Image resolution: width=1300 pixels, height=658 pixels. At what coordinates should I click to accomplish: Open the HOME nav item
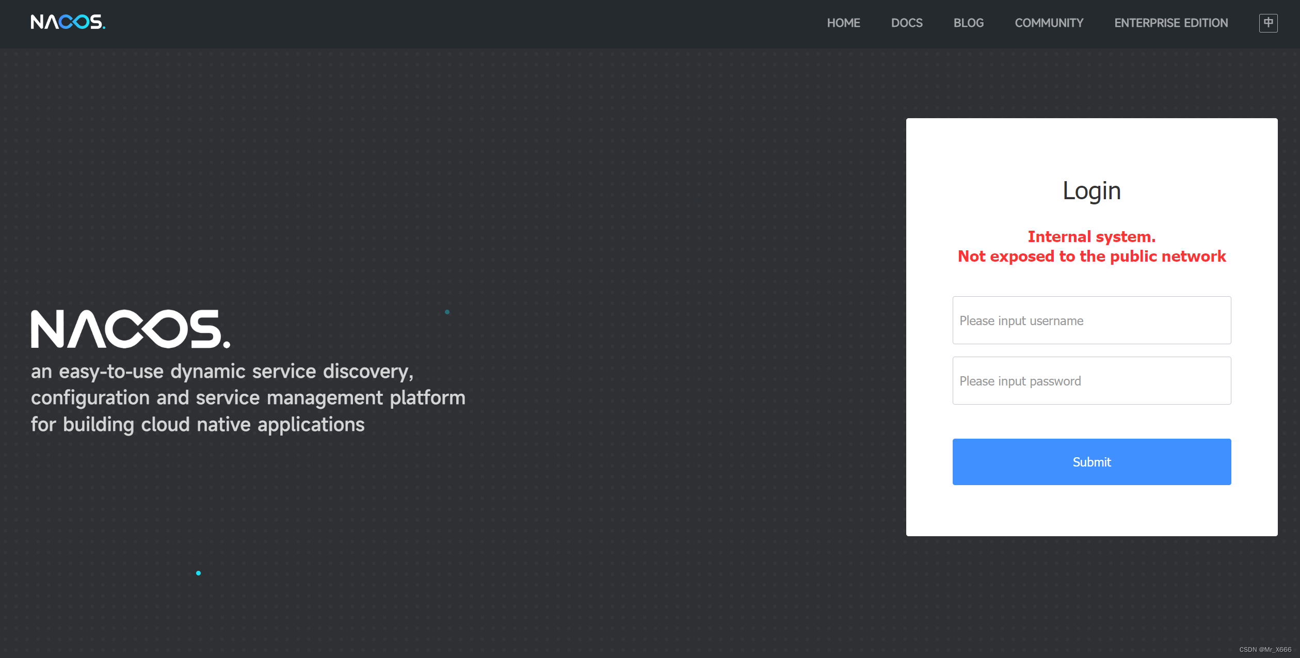point(843,23)
